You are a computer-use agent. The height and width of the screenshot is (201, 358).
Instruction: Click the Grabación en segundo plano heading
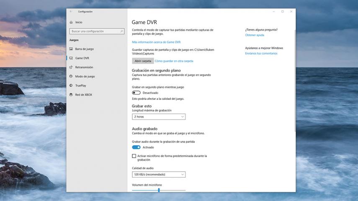click(156, 71)
